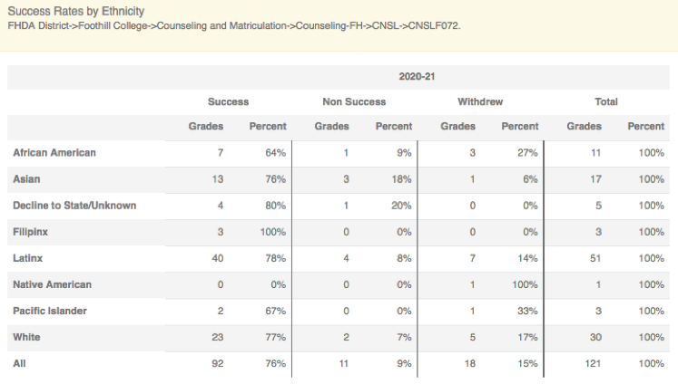
Task: Click the Withdrew column group header
Action: (480, 102)
